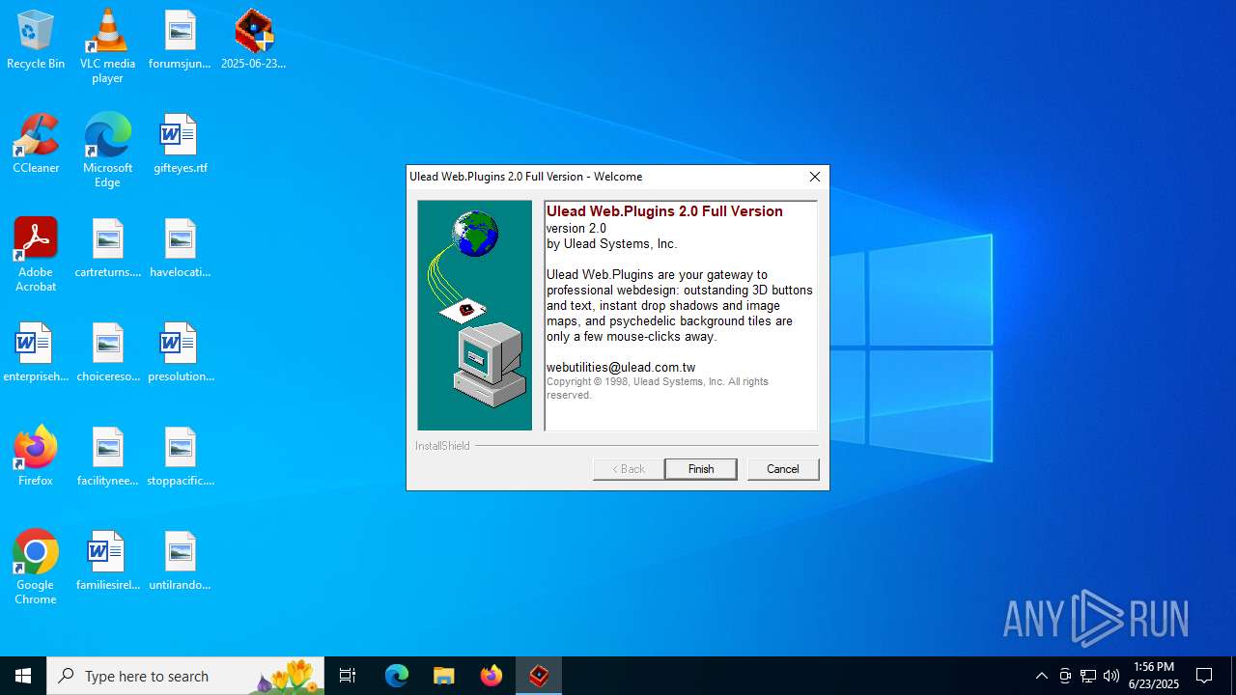
Task: Select the Adobe Acrobat desktop shortcut
Action: coord(36,255)
